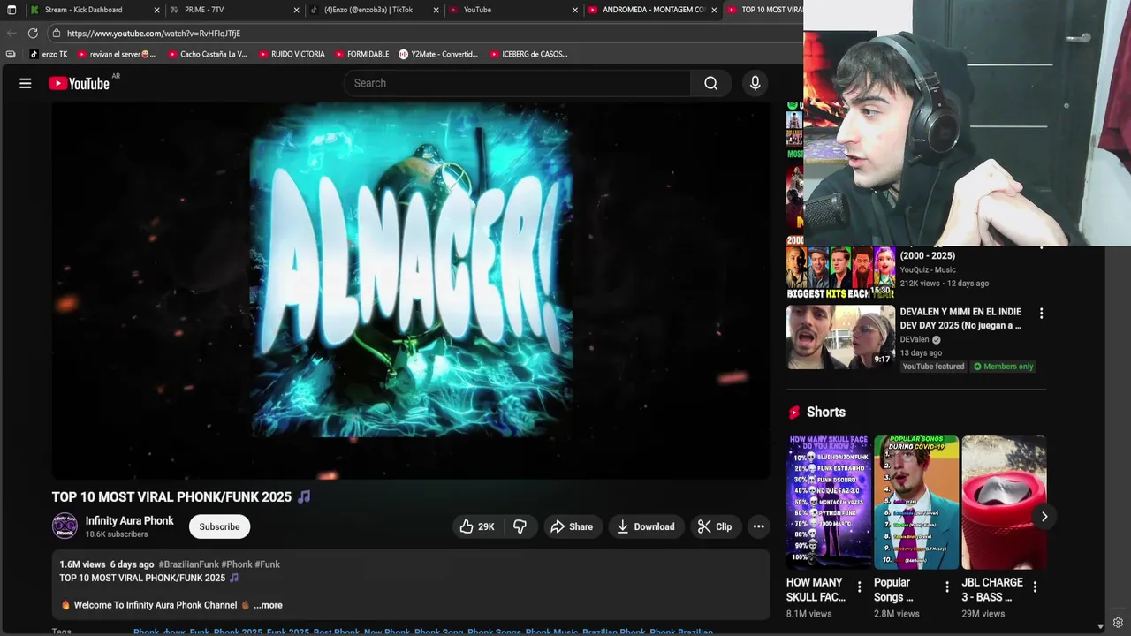Reload the page in the browser

(33, 33)
